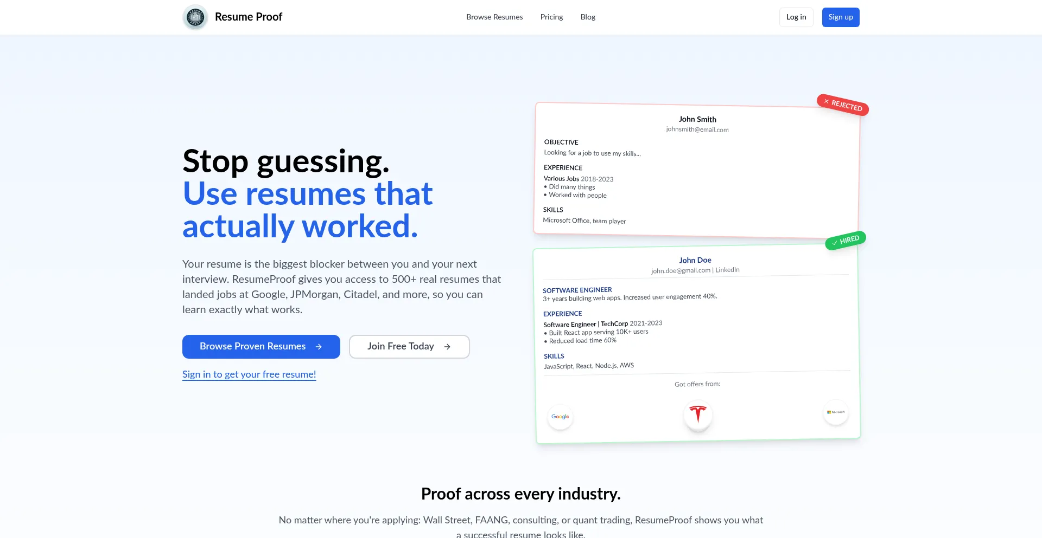Image resolution: width=1042 pixels, height=538 pixels.
Task: Click arrow icon in Browse Proven Resumes button
Action: point(319,347)
